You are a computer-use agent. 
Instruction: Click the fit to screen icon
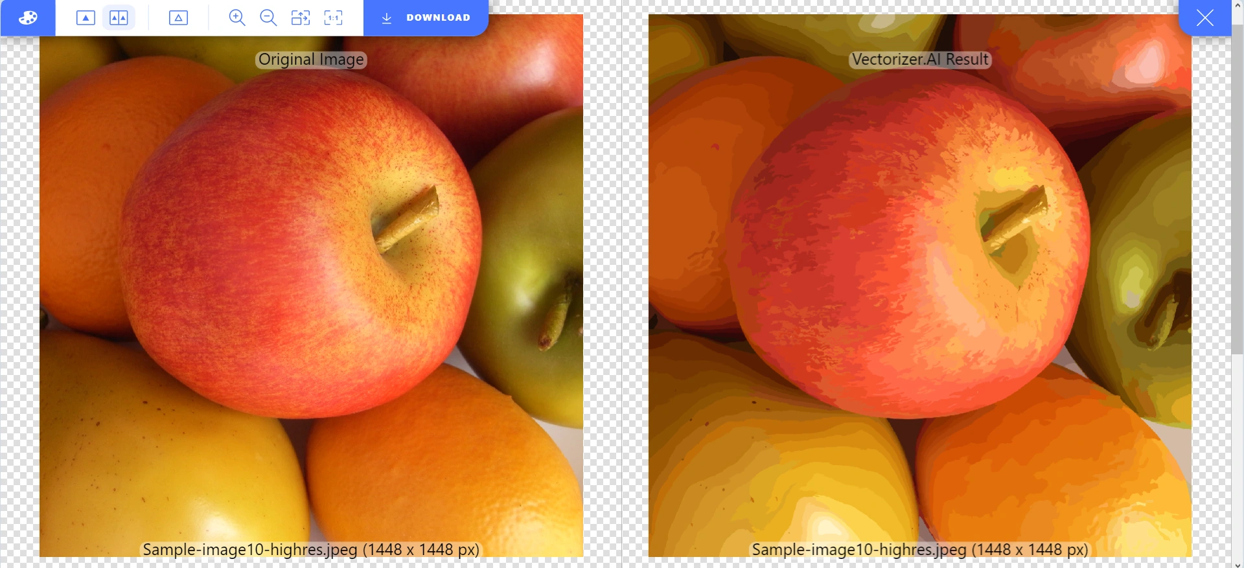tap(301, 17)
